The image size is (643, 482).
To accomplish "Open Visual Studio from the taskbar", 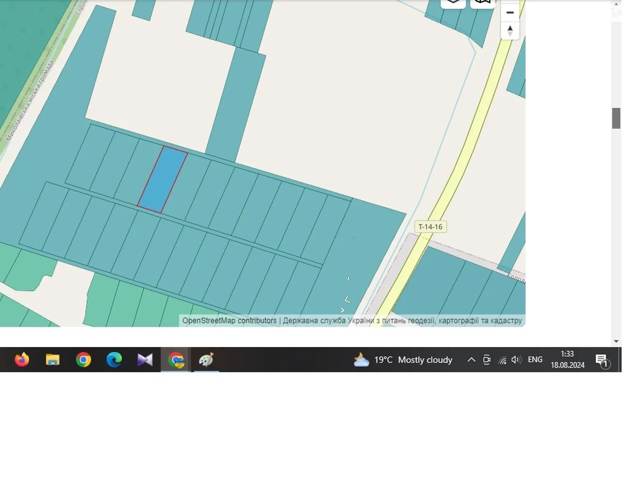I will coord(145,359).
